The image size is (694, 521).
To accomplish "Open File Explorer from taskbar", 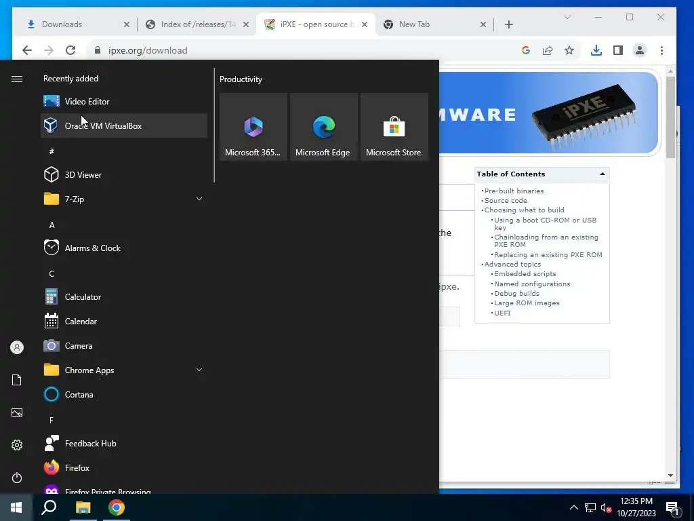I will point(83,507).
